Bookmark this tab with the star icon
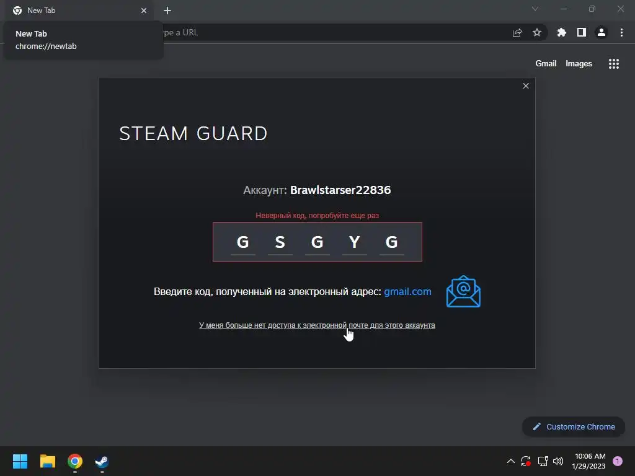Image resolution: width=635 pixels, height=476 pixels. 537,32
